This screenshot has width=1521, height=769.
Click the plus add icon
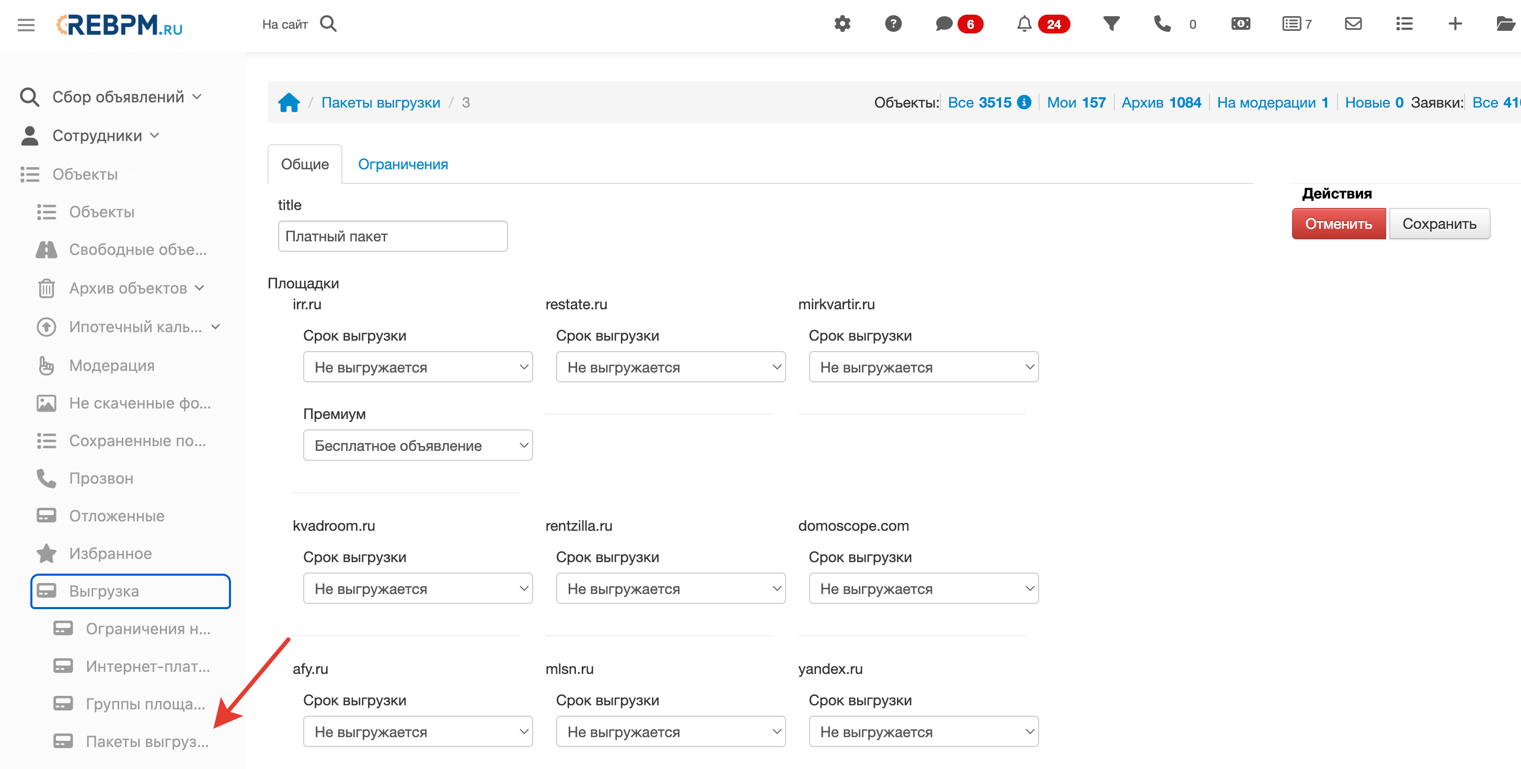coord(1455,24)
